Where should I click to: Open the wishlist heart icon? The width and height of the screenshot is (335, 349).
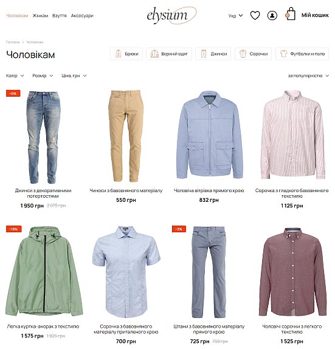255,15
